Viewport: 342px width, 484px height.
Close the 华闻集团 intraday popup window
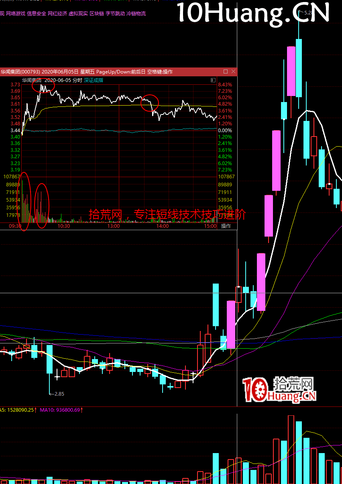(x=233, y=71)
